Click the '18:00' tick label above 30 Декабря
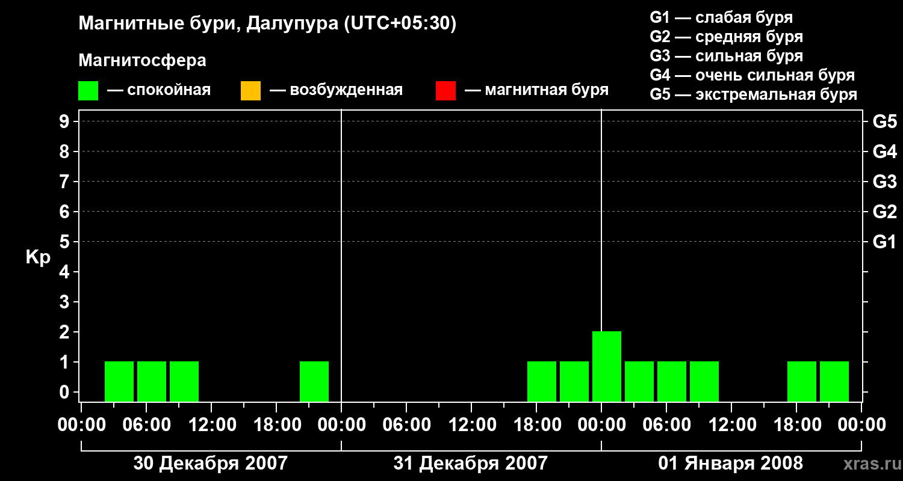Image resolution: width=903 pixels, height=481 pixels. click(276, 424)
